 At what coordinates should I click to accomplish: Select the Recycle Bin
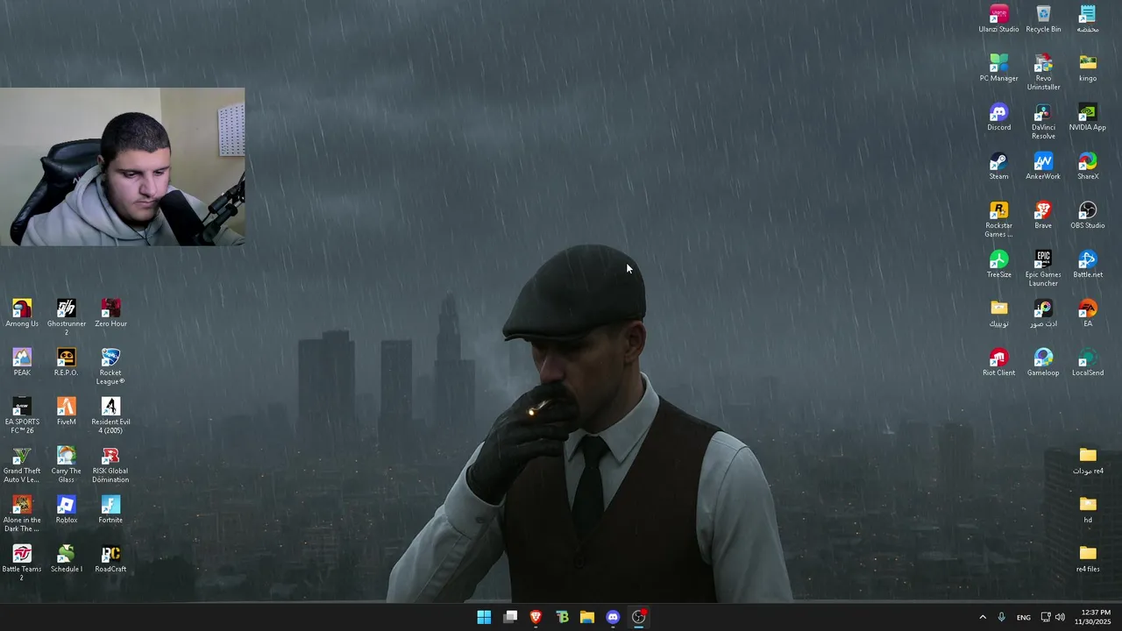pos(1043,18)
